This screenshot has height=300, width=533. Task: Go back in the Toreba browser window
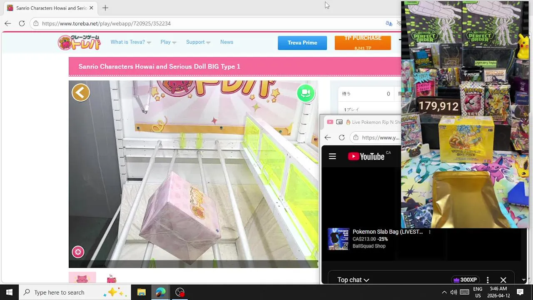pyautogui.click(x=8, y=23)
